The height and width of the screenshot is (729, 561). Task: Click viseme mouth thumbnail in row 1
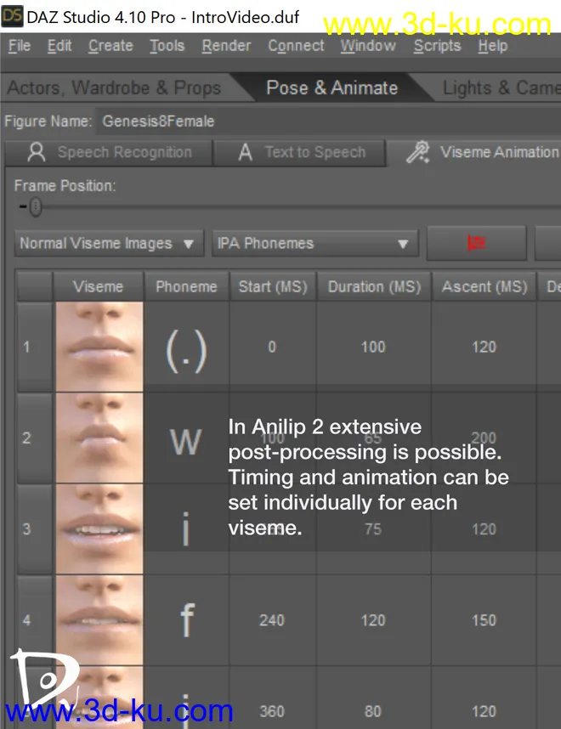pos(99,347)
